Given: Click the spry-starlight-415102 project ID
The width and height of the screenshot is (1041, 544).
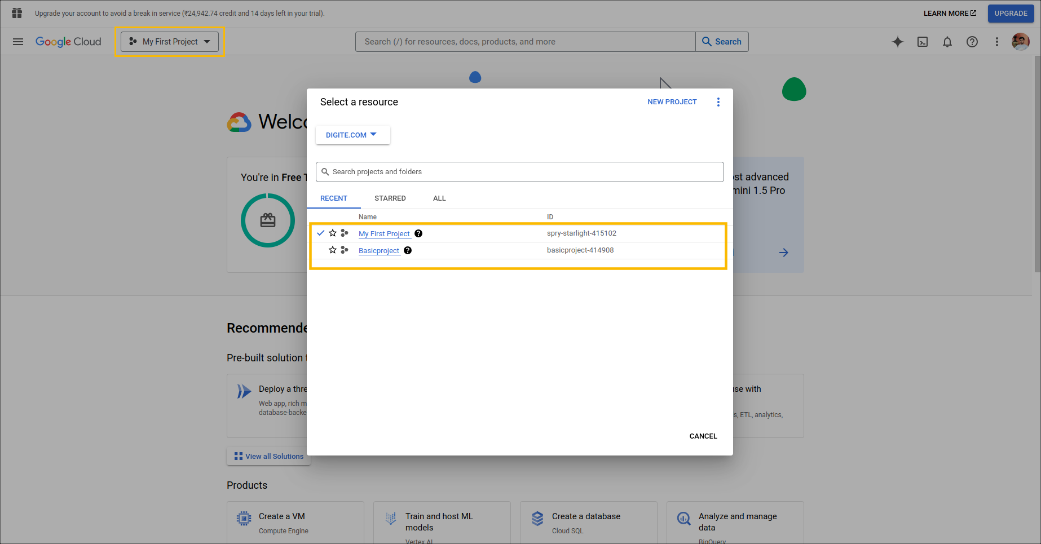Looking at the screenshot, I should pyautogui.click(x=581, y=233).
